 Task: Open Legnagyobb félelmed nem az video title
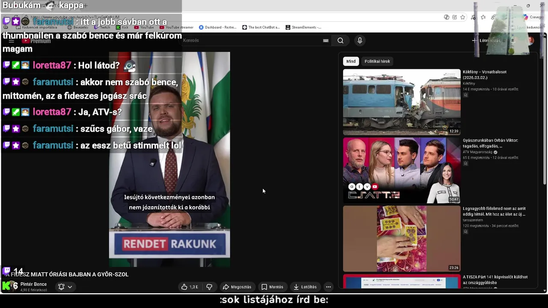click(x=494, y=211)
